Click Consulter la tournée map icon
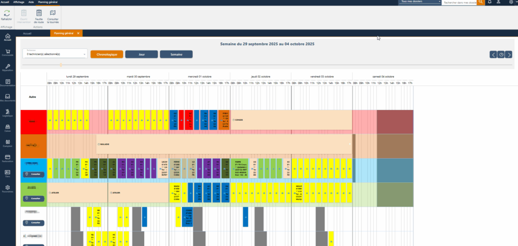This screenshot has height=246, width=518. tap(53, 13)
